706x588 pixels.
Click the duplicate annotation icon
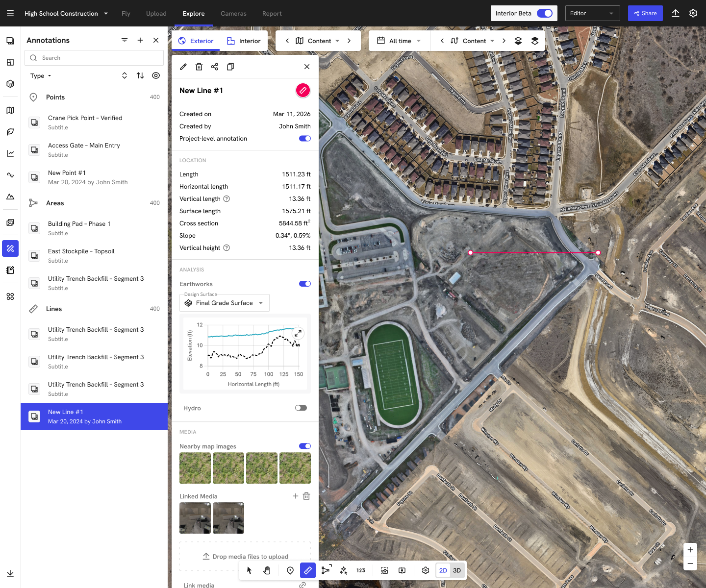pyautogui.click(x=230, y=67)
